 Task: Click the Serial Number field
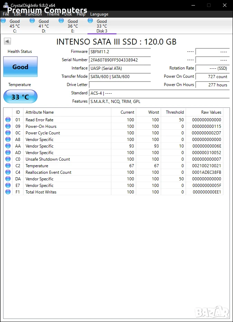[x=120, y=60]
